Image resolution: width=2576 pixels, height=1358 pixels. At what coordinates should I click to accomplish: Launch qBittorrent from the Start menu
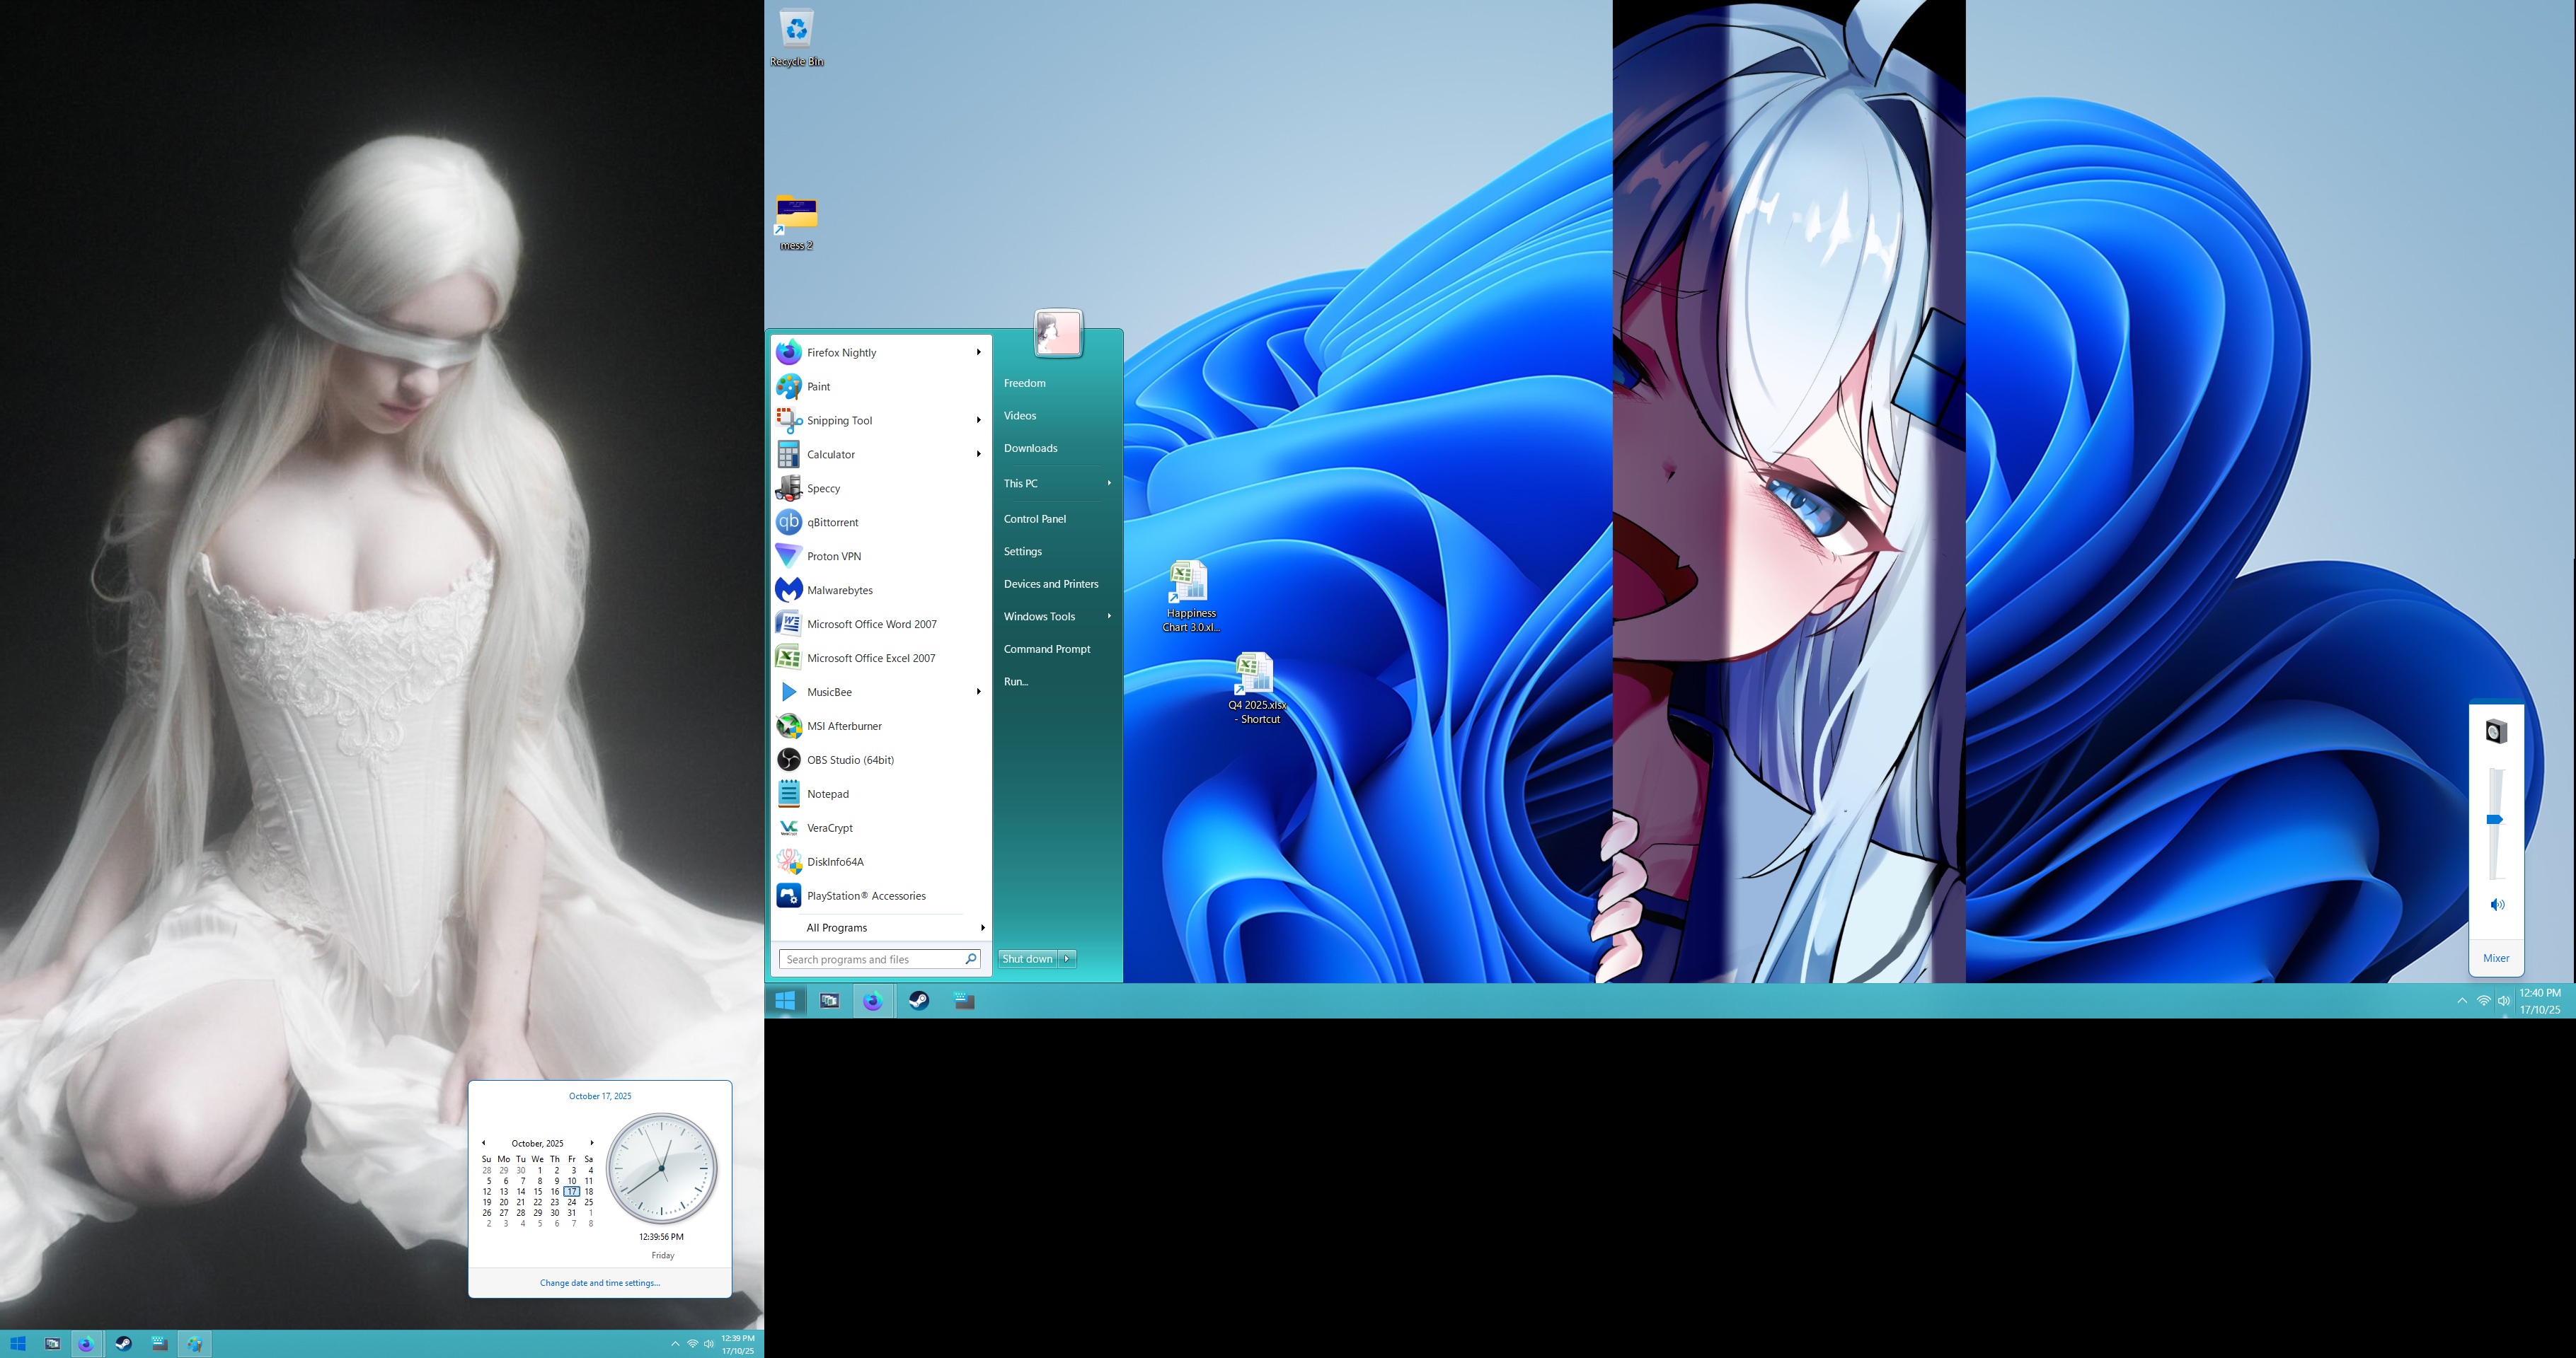[832, 523]
